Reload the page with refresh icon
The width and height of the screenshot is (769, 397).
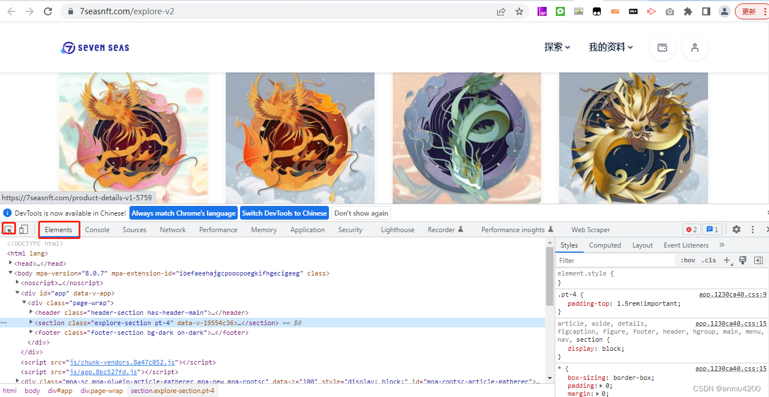tap(48, 11)
